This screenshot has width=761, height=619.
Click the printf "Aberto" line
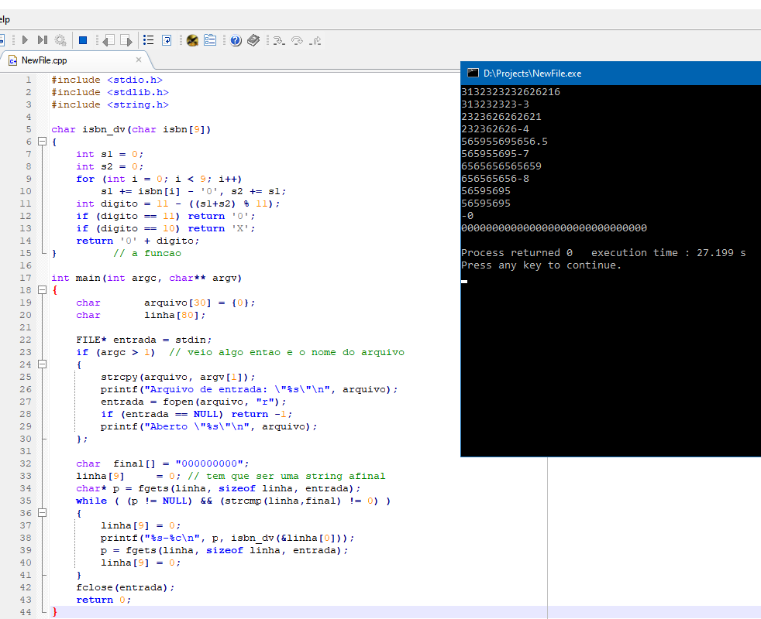click(209, 426)
